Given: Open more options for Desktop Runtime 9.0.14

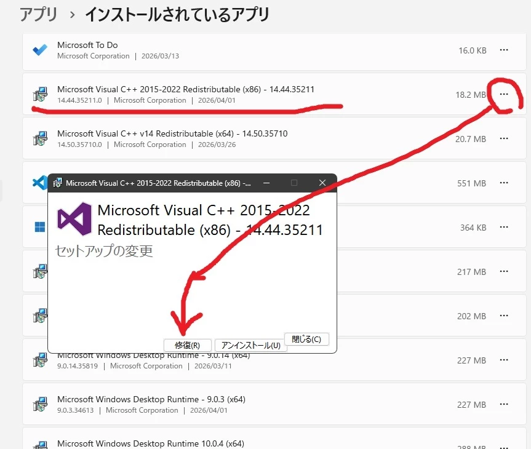Looking at the screenshot, I should (x=504, y=360).
